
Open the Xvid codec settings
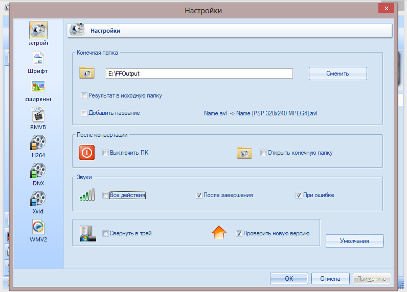[38, 200]
